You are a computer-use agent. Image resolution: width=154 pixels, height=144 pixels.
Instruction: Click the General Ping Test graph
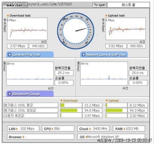pos(30,74)
